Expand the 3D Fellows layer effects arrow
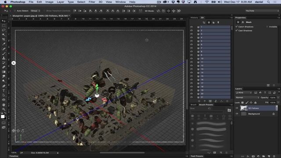 tap(277, 108)
